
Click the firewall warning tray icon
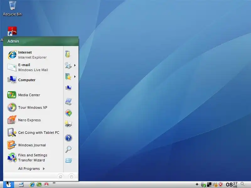[x=215, y=185]
